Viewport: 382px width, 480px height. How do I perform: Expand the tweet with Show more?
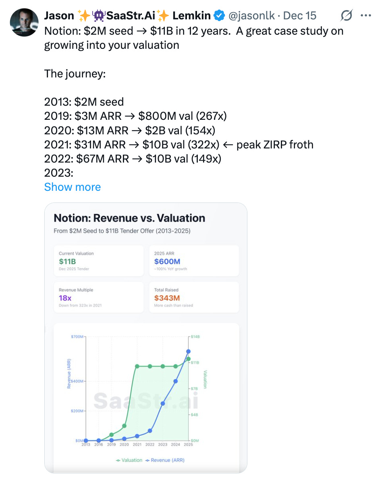[73, 187]
